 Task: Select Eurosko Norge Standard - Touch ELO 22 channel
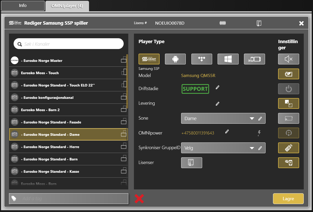pyautogui.click(x=69, y=85)
